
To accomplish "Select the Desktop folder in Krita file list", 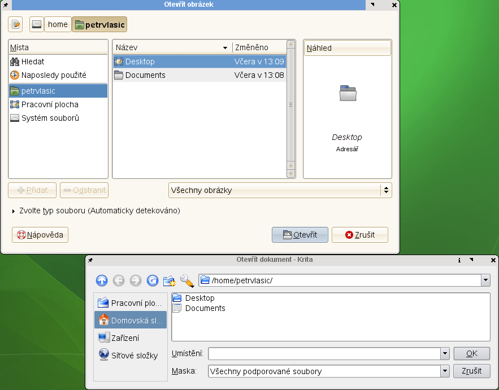I will 193,298.
